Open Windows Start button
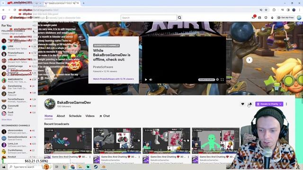Screen dimensions: 303x170 pos(4,167)
